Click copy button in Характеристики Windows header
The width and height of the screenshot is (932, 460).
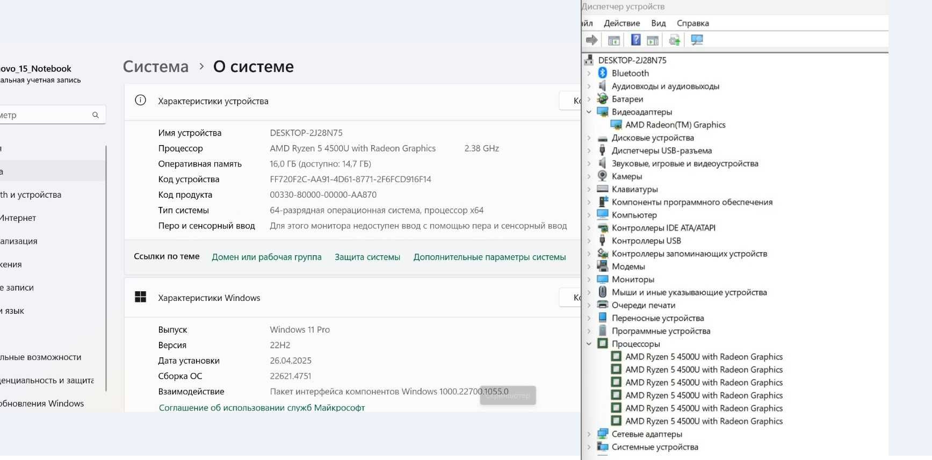[x=570, y=297]
